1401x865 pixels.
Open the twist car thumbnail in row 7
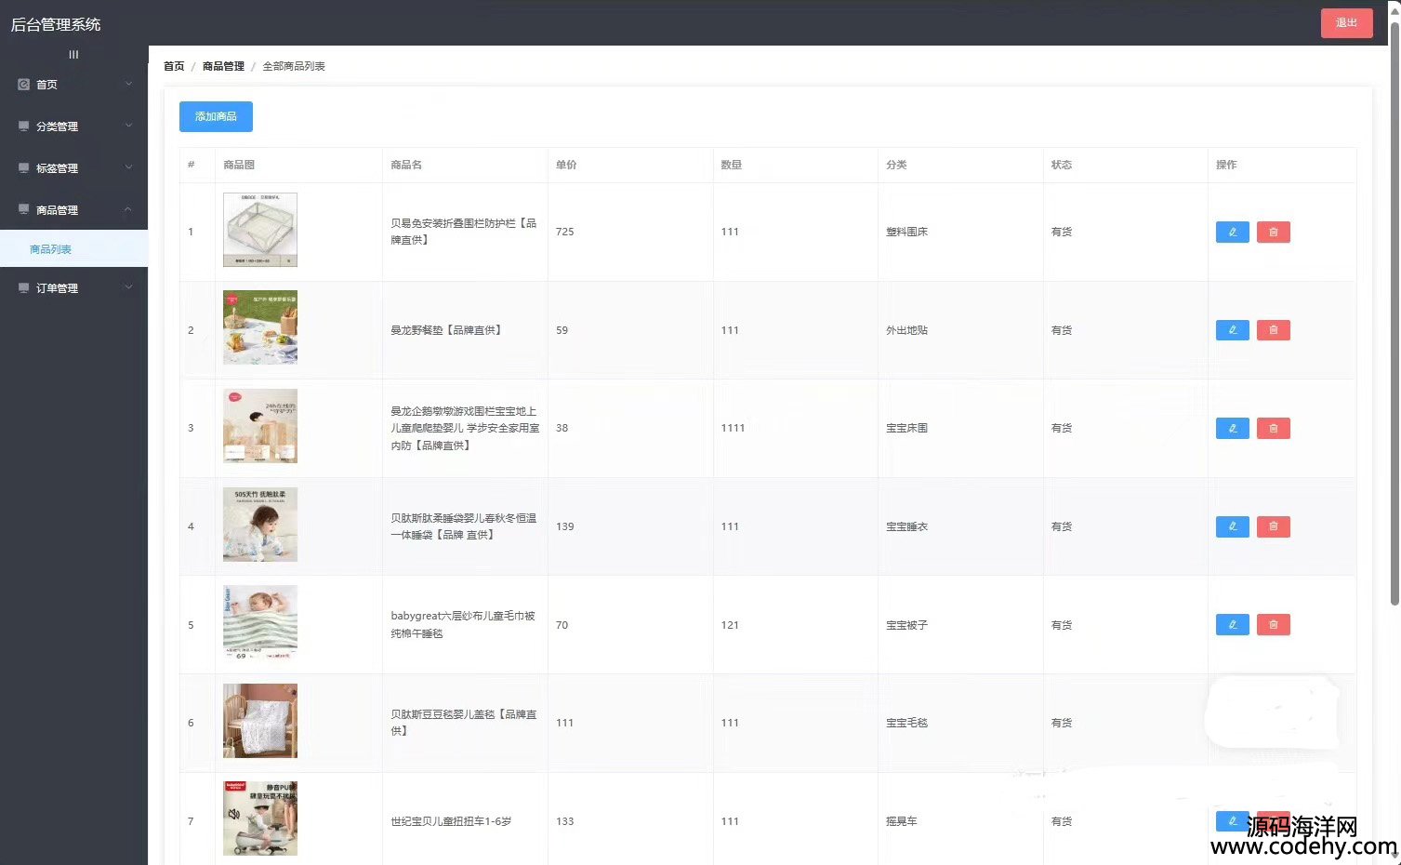click(260, 818)
